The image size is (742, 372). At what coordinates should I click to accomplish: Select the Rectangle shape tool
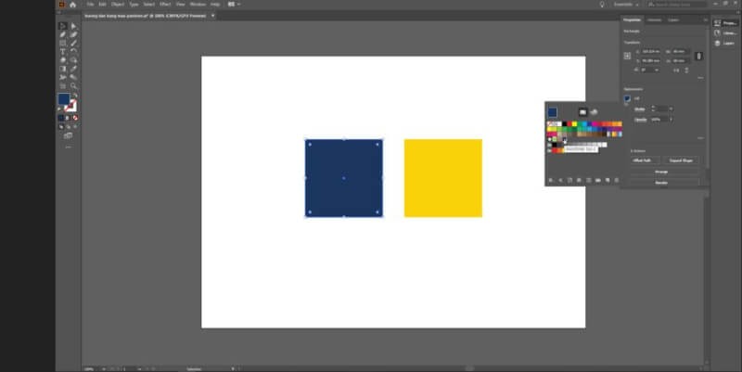[62, 43]
